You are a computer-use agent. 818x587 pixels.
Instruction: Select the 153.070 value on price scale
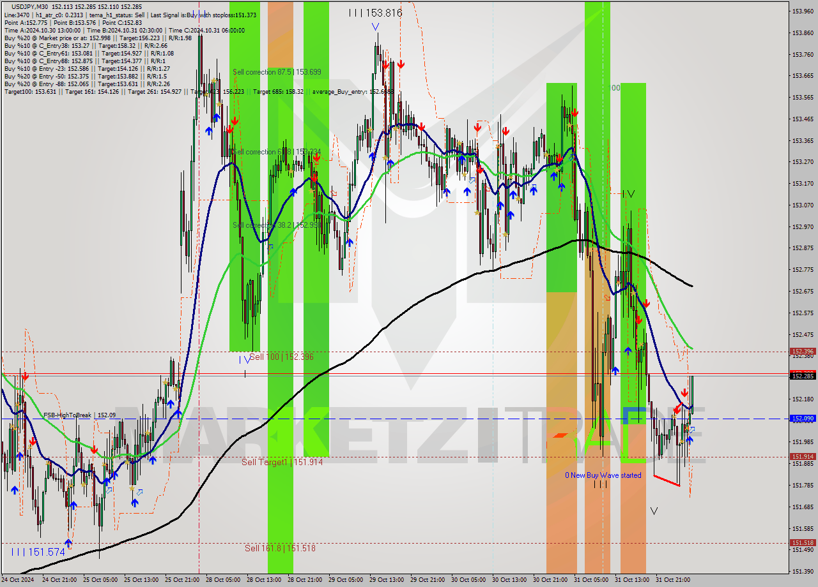pyautogui.click(x=803, y=205)
